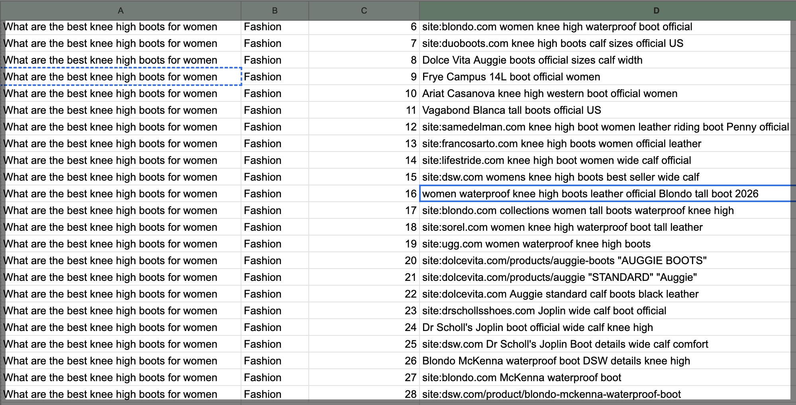Click number cell 24 in column C
The image size is (796, 405).
pos(364,327)
